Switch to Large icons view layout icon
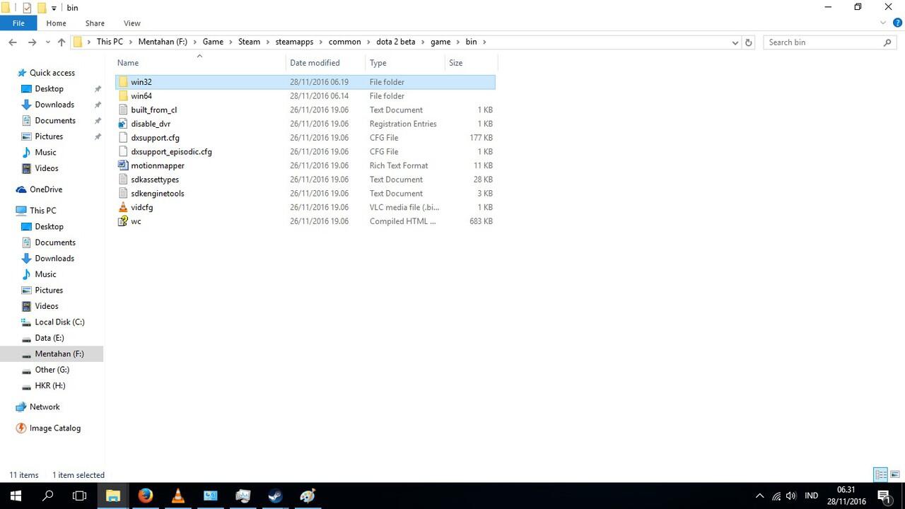905x509 pixels. (x=895, y=474)
